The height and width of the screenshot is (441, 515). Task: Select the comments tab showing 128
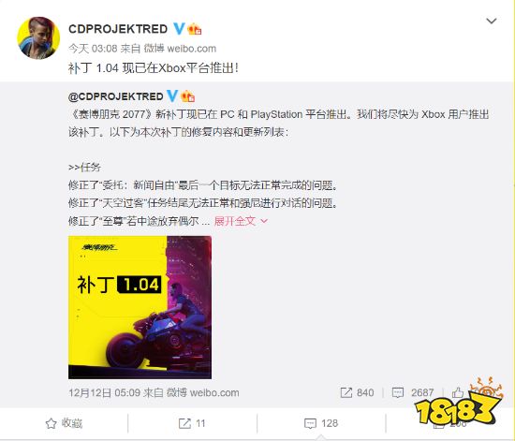point(321,423)
